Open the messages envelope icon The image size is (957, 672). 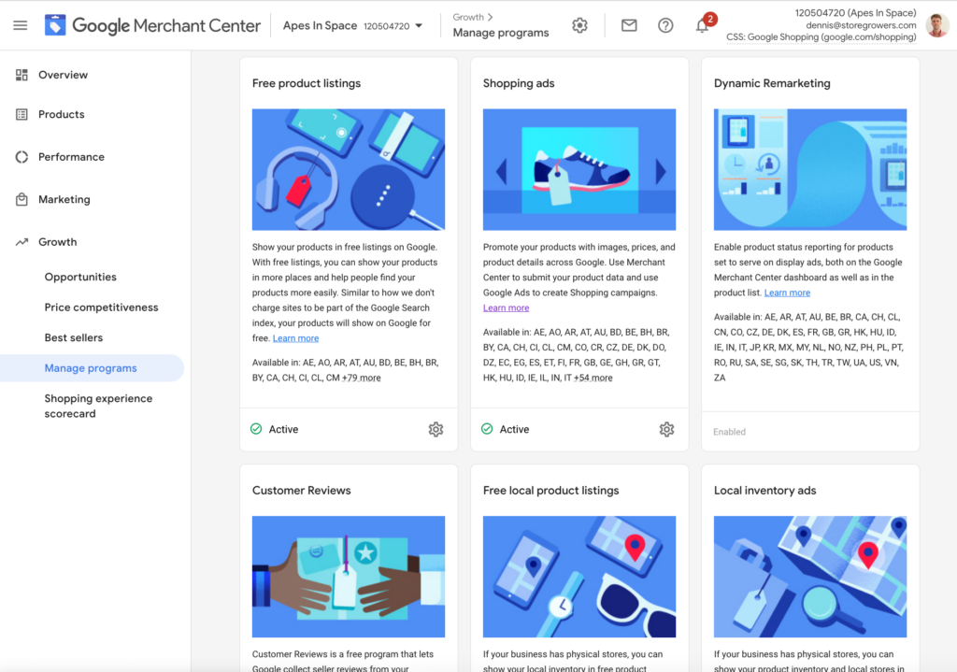point(628,25)
